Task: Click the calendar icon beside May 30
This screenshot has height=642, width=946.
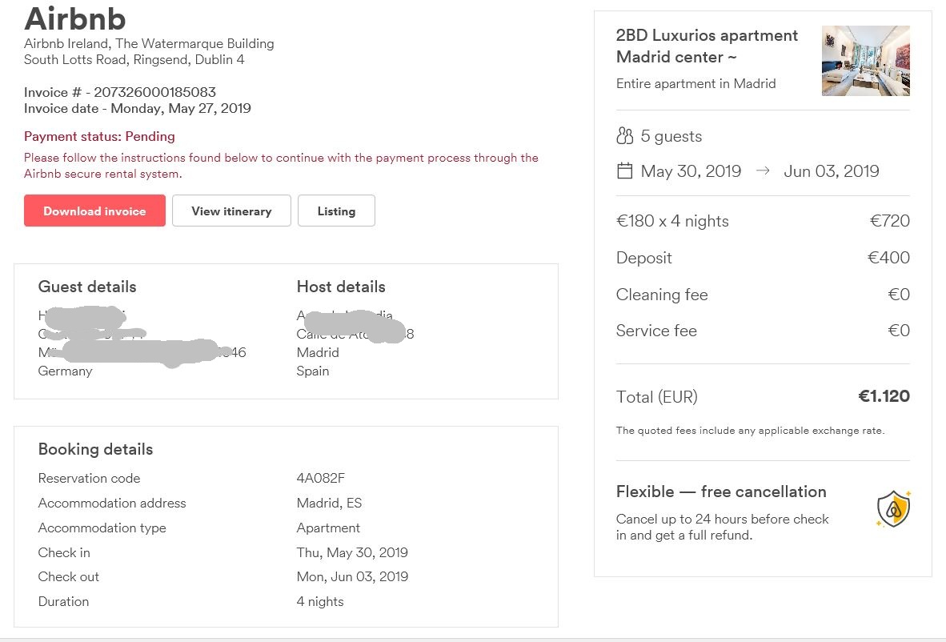Action: [x=625, y=171]
